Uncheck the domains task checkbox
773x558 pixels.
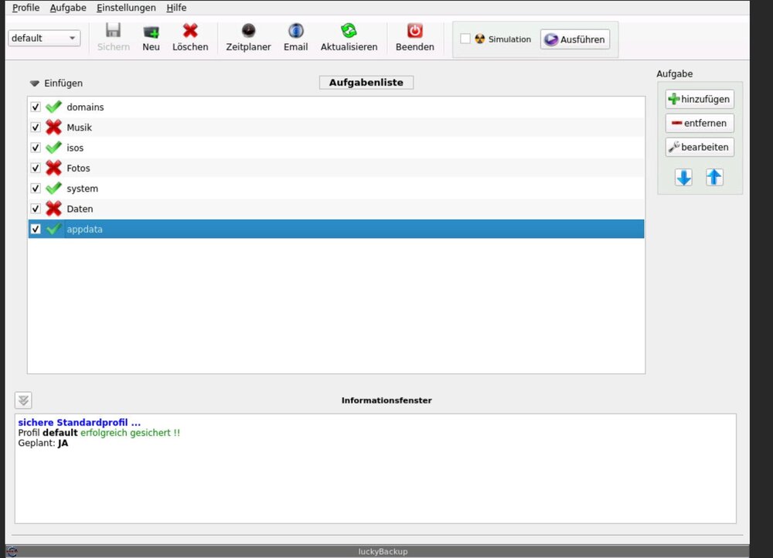36,107
